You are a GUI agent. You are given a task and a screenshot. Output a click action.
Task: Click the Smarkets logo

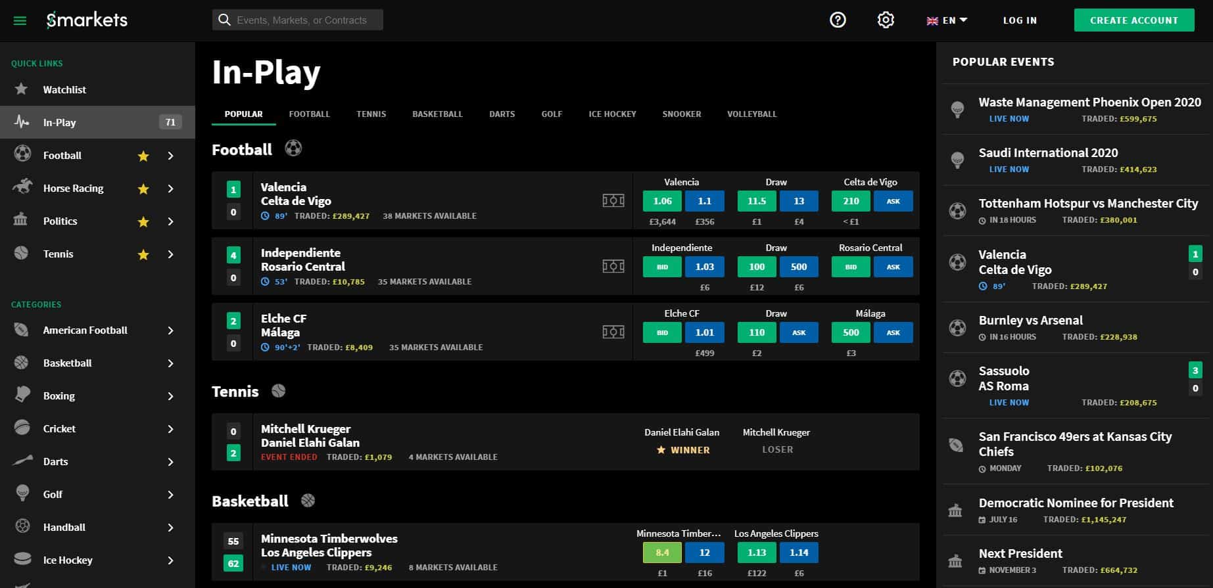coord(87,20)
